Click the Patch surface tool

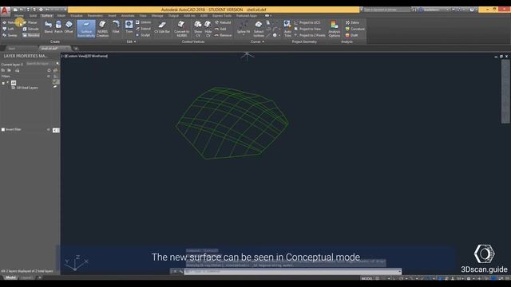tap(58, 27)
